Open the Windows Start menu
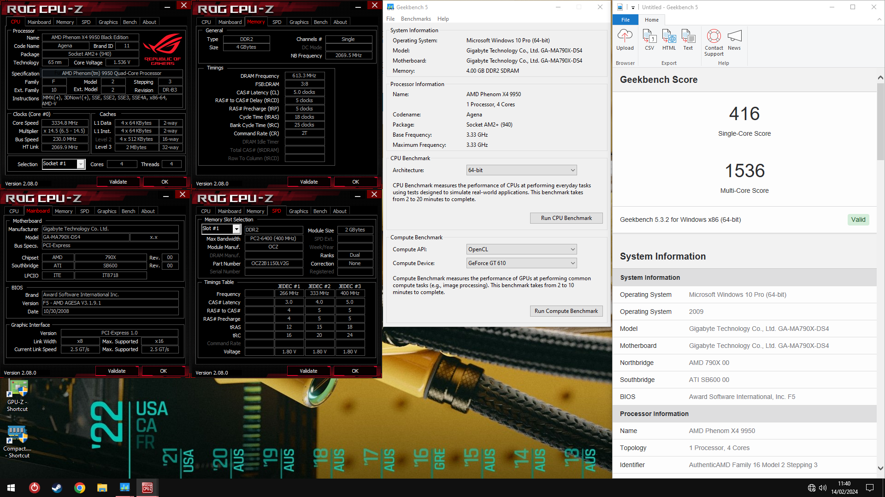885x497 pixels. pyautogui.click(x=11, y=488)
